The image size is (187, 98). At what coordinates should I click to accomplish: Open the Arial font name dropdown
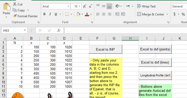point(68,6)
